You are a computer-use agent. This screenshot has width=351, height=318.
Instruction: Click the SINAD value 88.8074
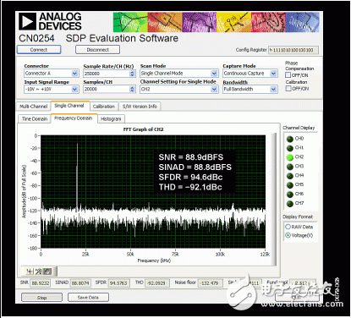pyautogui.click(x=80, y=282)
